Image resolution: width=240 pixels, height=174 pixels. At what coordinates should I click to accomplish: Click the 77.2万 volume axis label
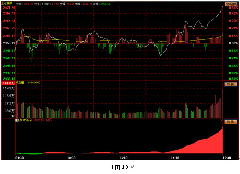click(9, 103)
